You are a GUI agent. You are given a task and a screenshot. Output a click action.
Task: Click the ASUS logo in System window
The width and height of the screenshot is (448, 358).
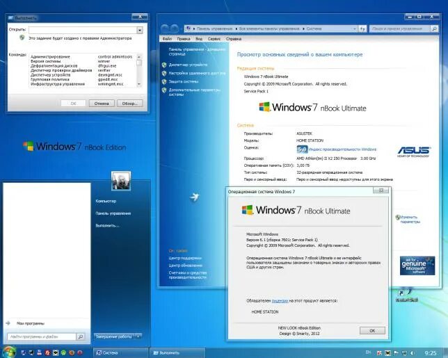tap(413, 152)
